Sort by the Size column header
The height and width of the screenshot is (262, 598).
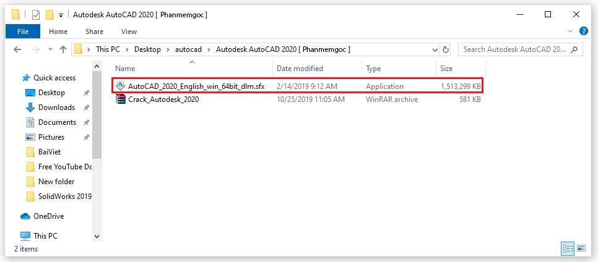(446, 69)
